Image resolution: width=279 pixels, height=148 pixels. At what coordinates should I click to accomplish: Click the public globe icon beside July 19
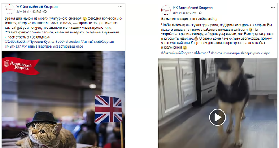pyautogui.click(x=45, y=12)
